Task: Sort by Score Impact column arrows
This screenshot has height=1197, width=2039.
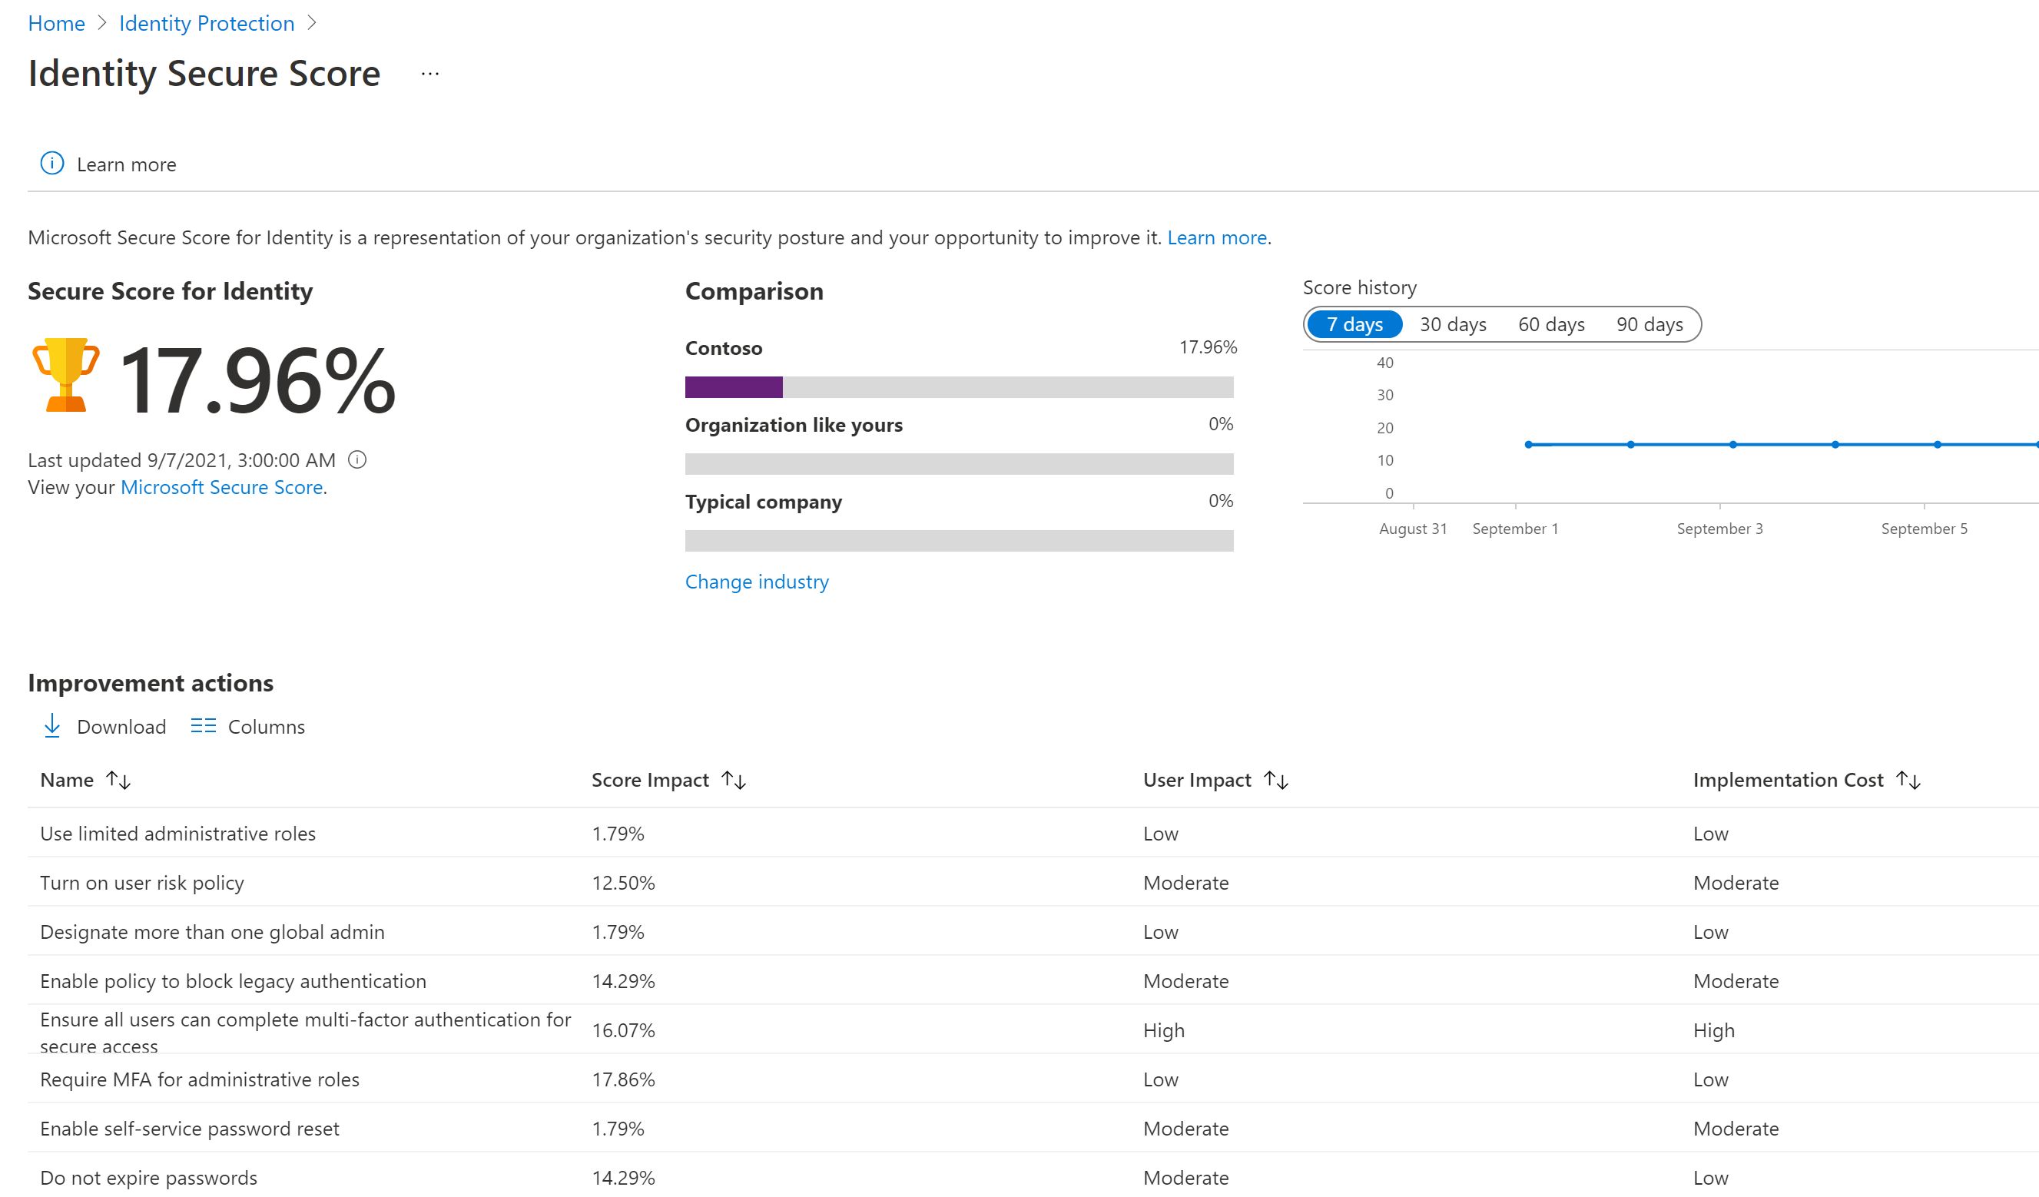Action: [734, 780]
